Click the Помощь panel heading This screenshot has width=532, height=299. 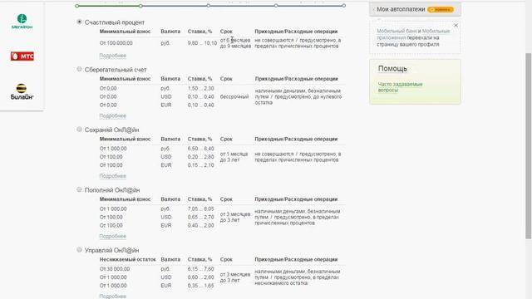pos(392,68)
